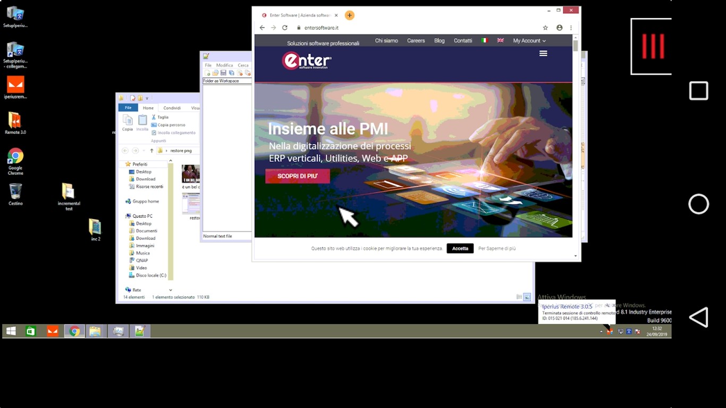The height and width of the screenshot is (408, 726).
Task: Open the Modifica menu in Notepad++
Action: 224,65
